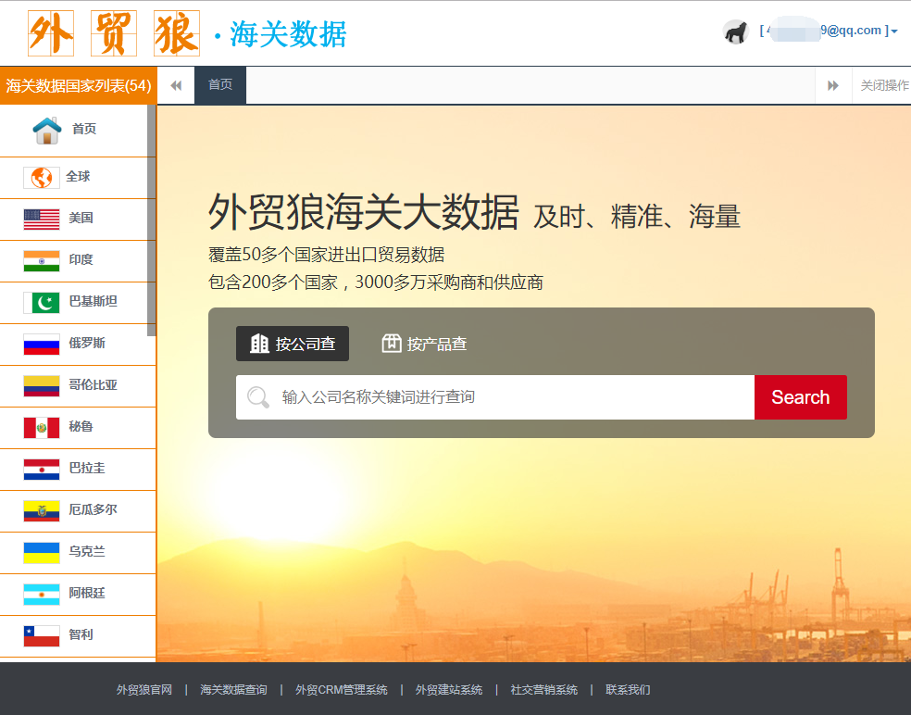Select the United States flag icon
The image size is (911, 715).
(x=42, y=220)
